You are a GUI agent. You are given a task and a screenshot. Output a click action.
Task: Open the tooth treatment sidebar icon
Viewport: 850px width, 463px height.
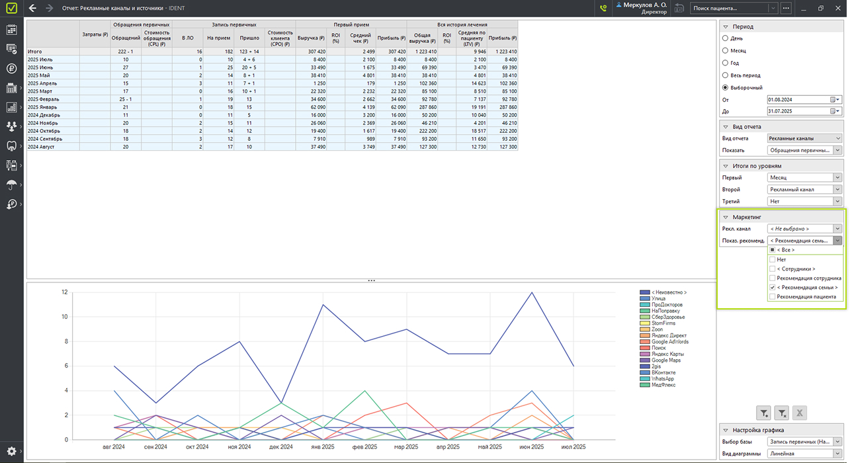point(11,146)
